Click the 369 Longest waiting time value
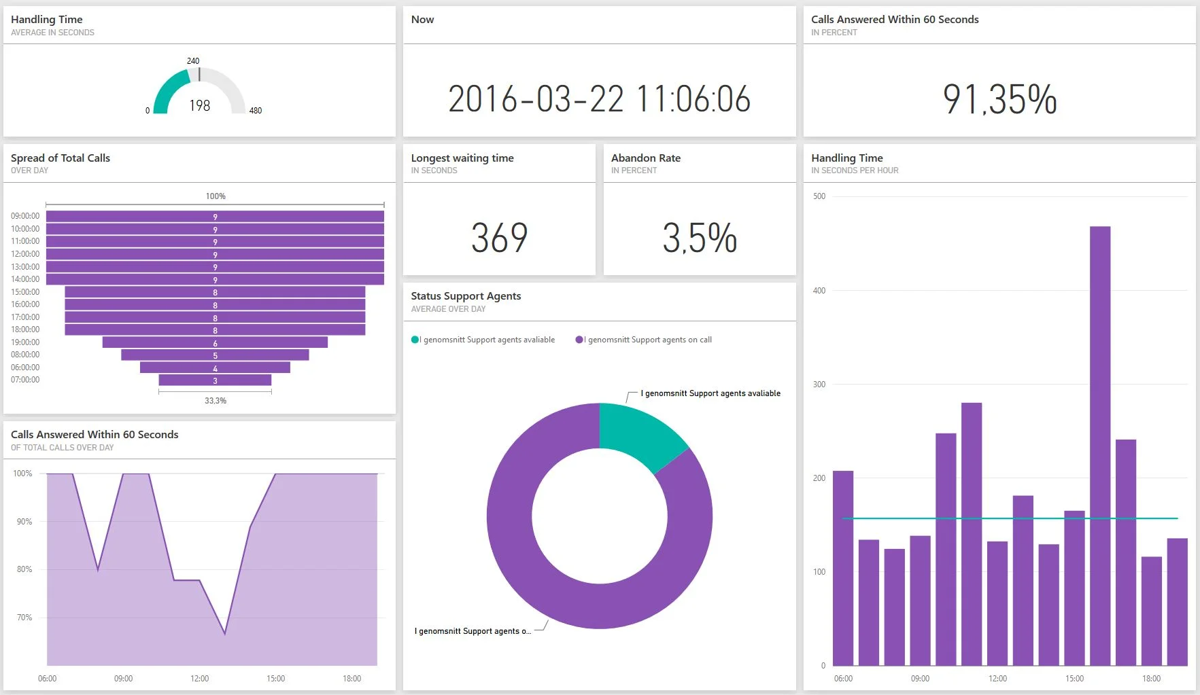1200x695 pixels. (499, 236)
